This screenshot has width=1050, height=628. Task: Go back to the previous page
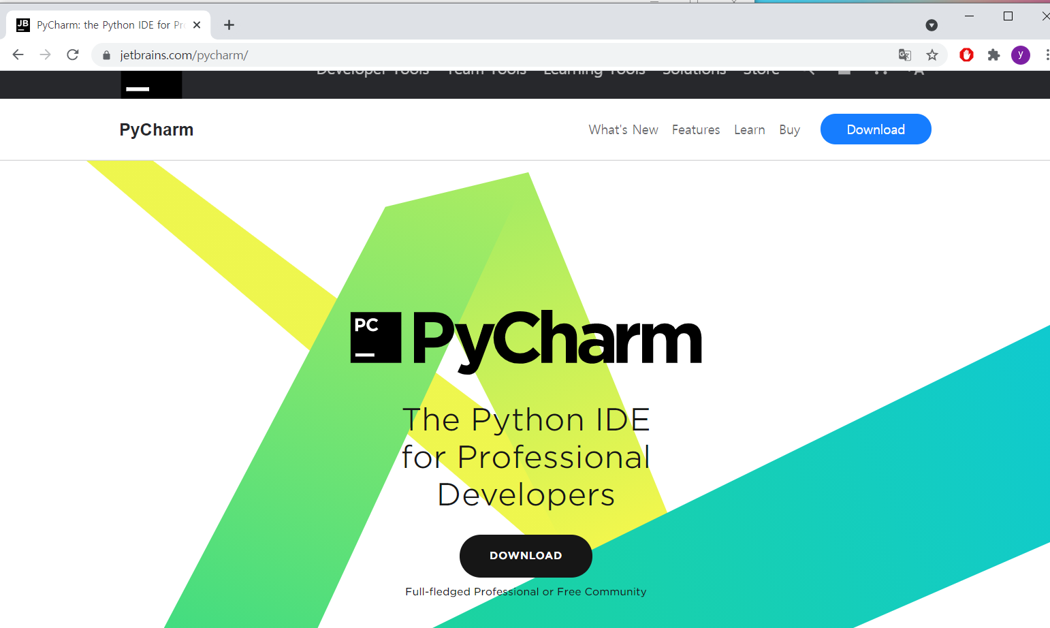point(18,55)
